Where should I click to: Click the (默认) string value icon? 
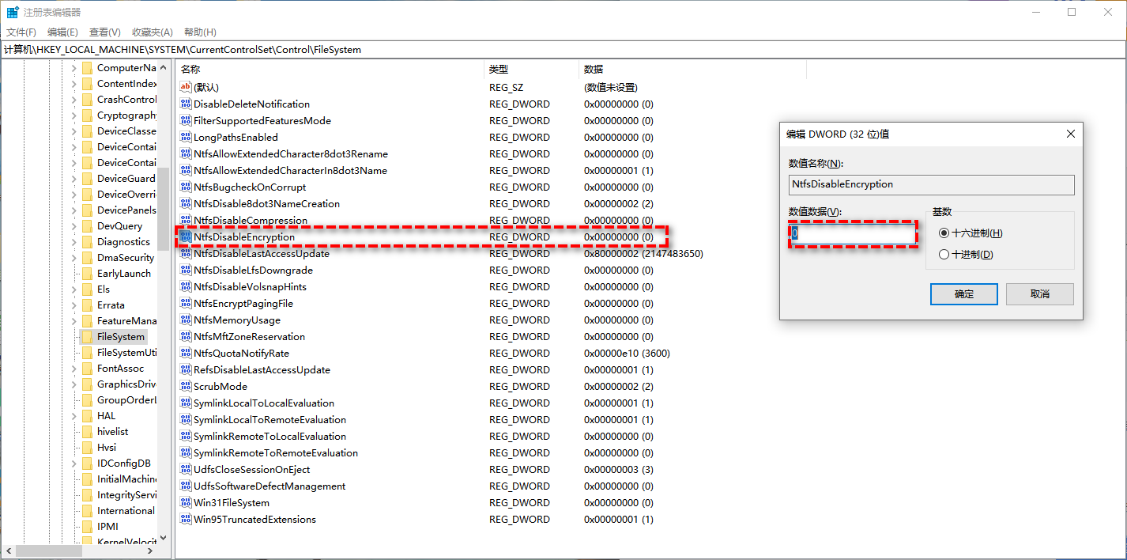[x=186, y=88]
